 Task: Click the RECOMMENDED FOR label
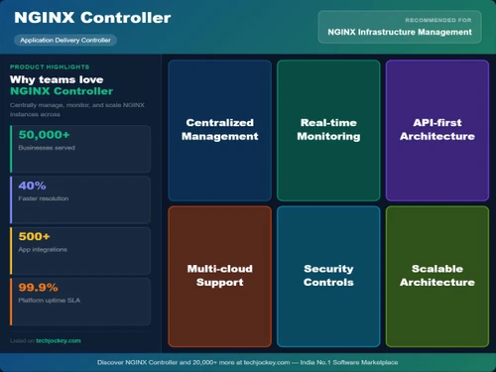coord(438,20)
